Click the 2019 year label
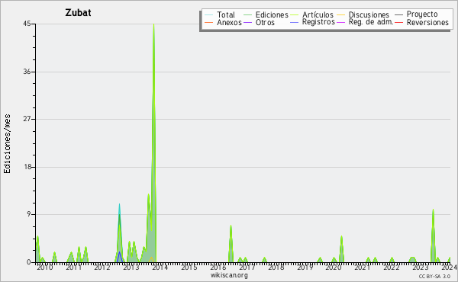This screenshot has height=282, width=458. coord(305,267)
